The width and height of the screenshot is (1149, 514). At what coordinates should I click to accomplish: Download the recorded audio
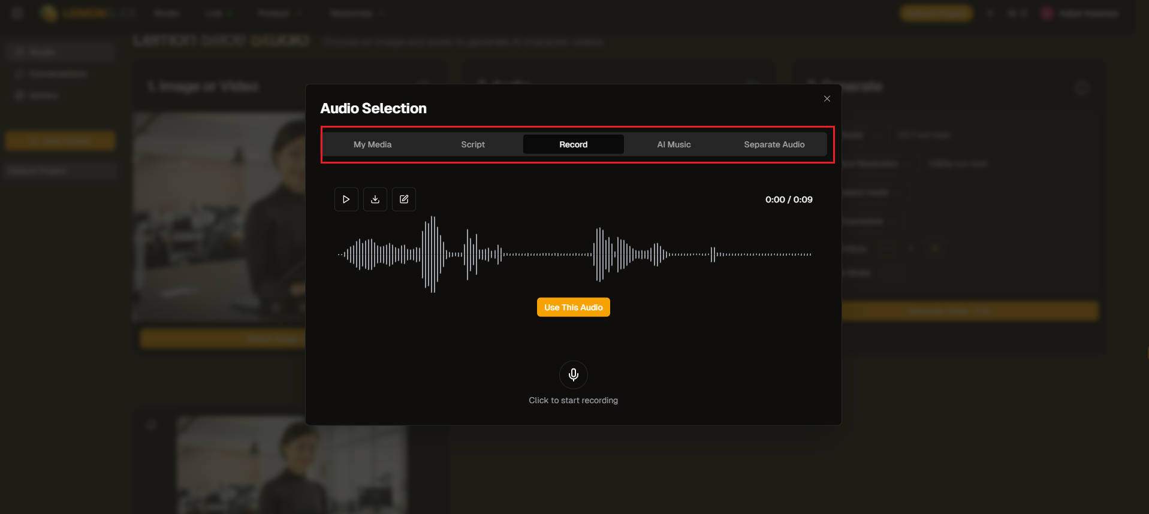[x=375, y=199]
